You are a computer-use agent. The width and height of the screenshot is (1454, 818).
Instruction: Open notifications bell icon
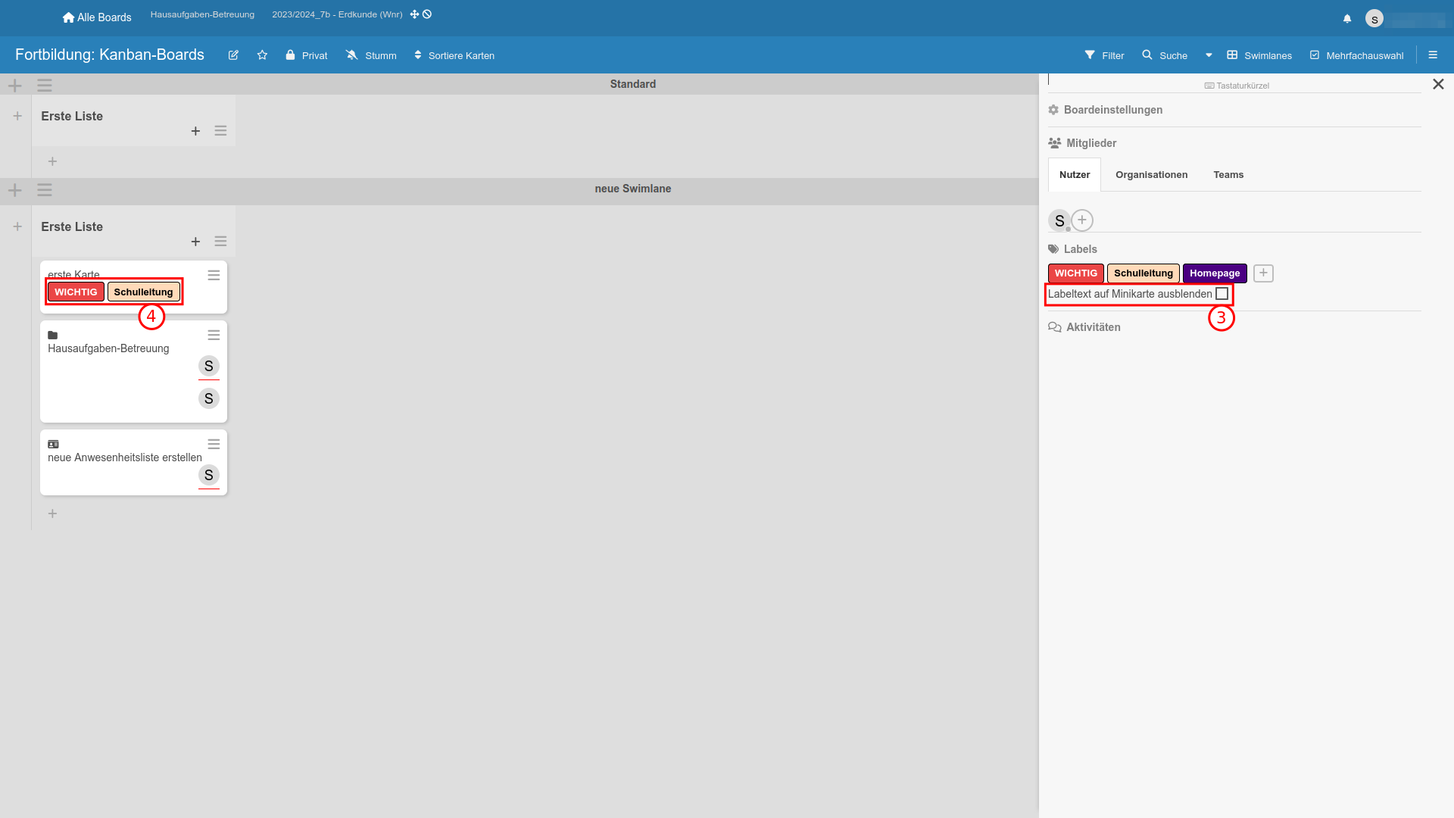[x=1347, y=18]
